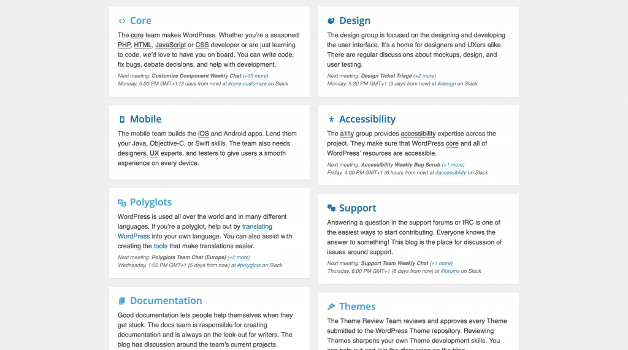Open the #accessibility Slack channel link
628x350 pixels.
tap(451, 173)
